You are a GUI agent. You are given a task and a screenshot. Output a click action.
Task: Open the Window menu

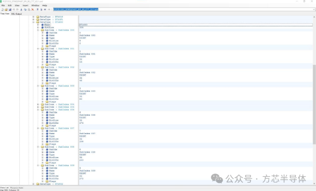tap(35, 6)
